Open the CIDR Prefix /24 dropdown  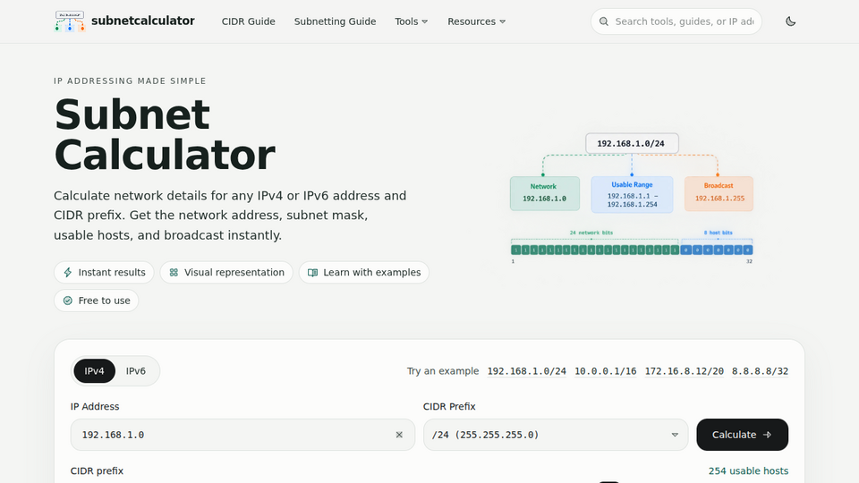click(556, 435)
